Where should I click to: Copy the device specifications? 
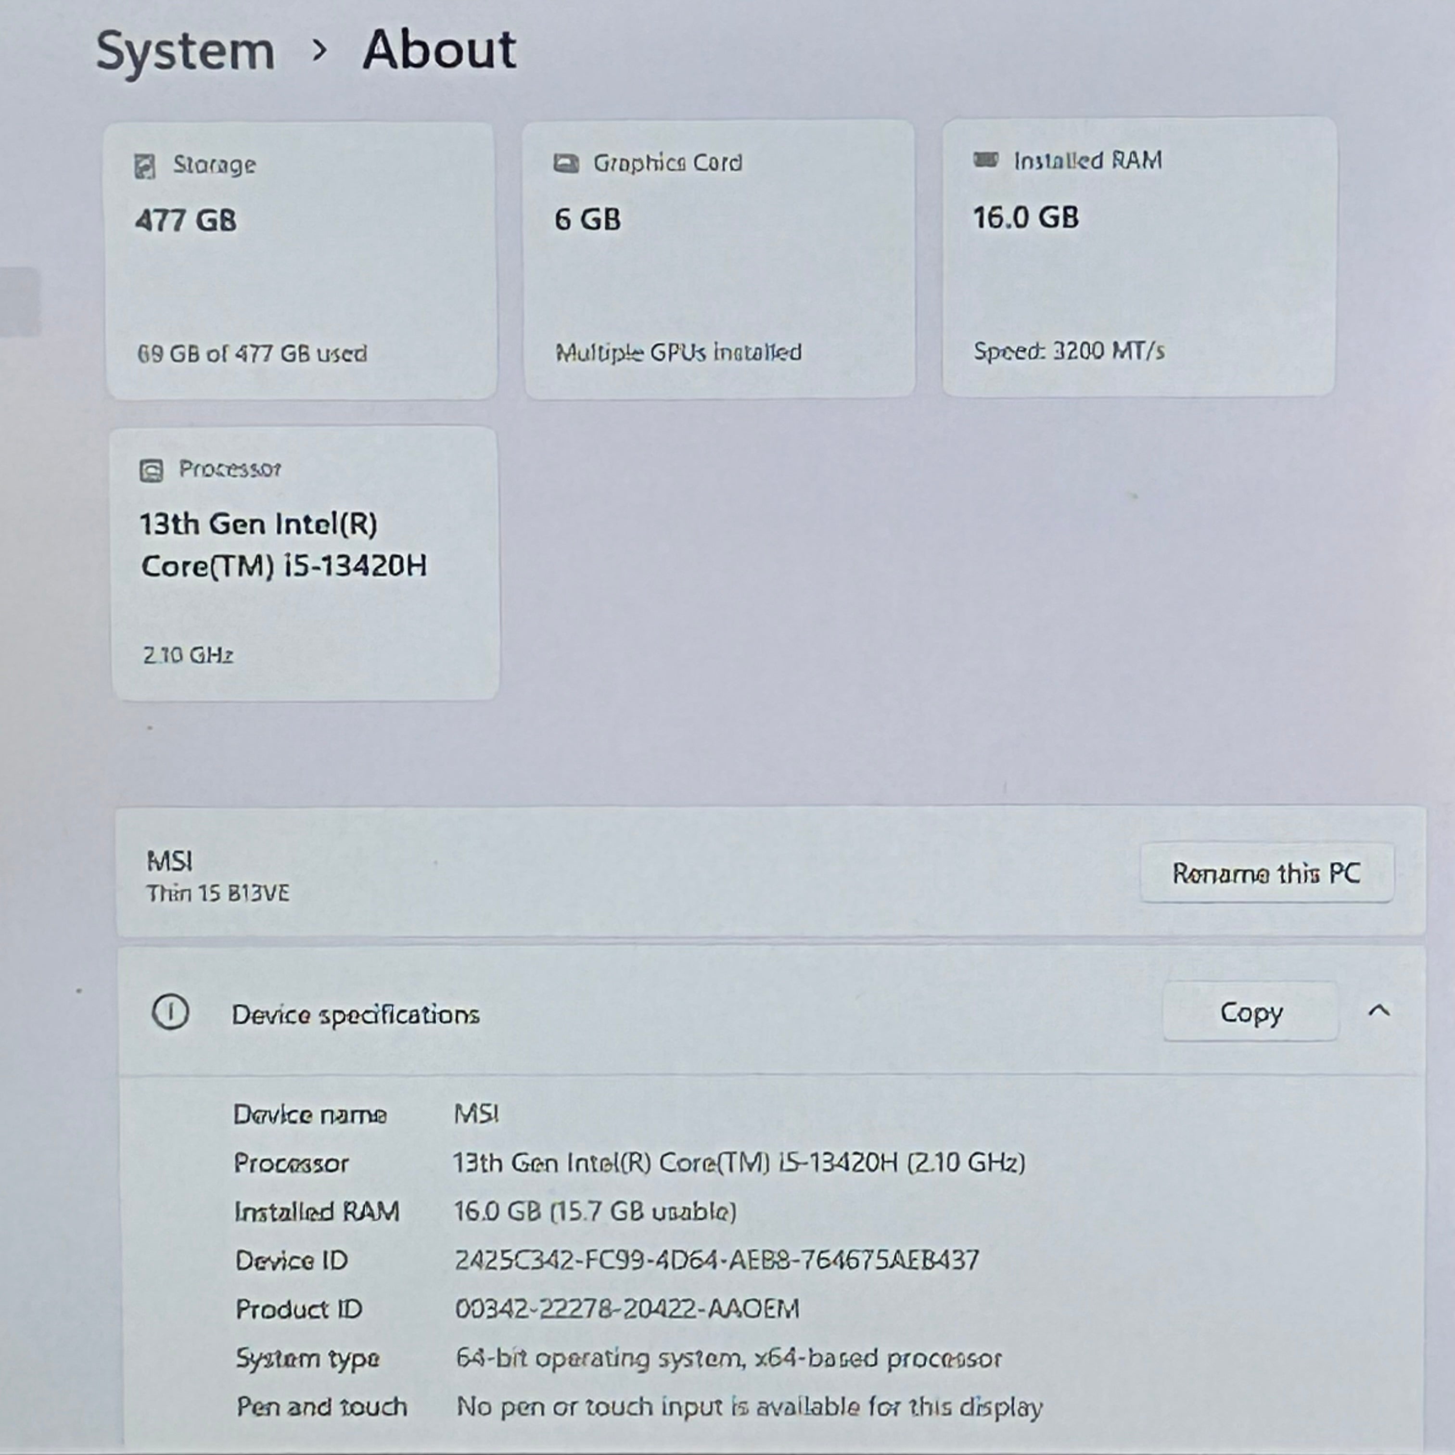pos(1250,1011)
